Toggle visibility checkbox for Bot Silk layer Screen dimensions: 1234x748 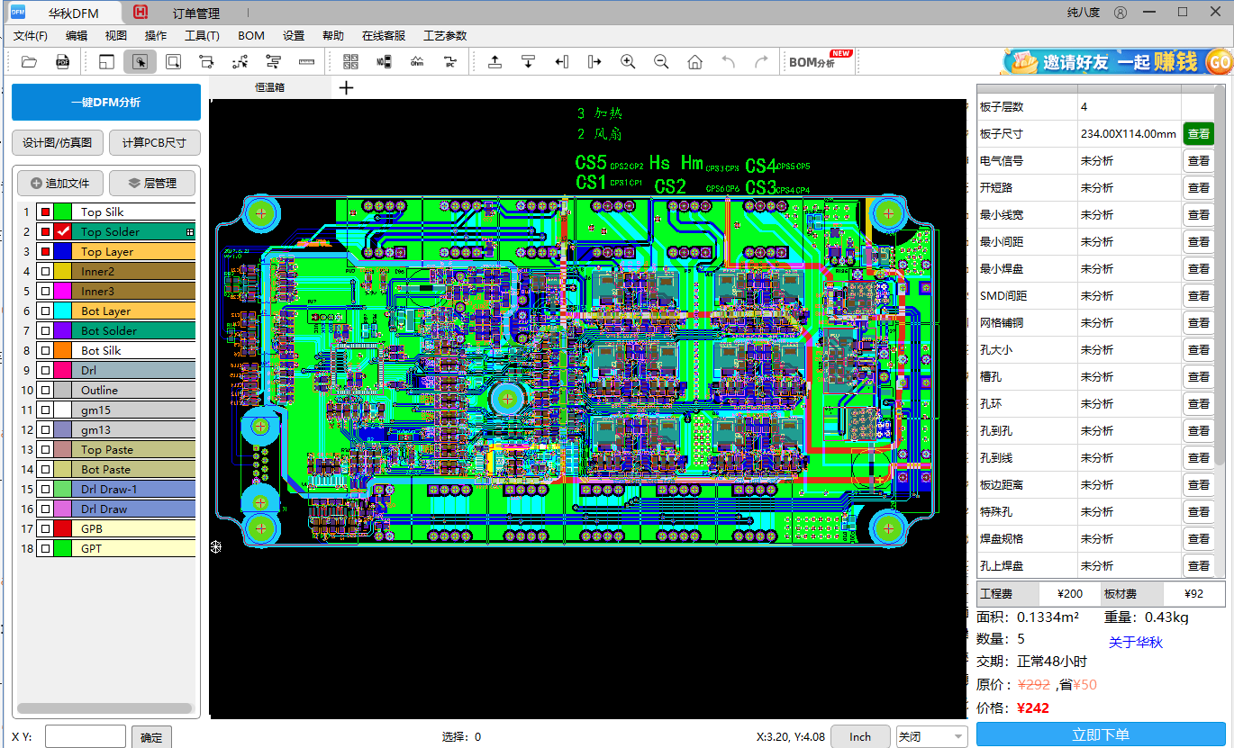pos(45,350)
